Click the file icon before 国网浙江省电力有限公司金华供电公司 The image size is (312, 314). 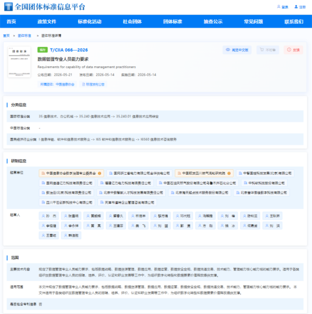coord(111,173)
